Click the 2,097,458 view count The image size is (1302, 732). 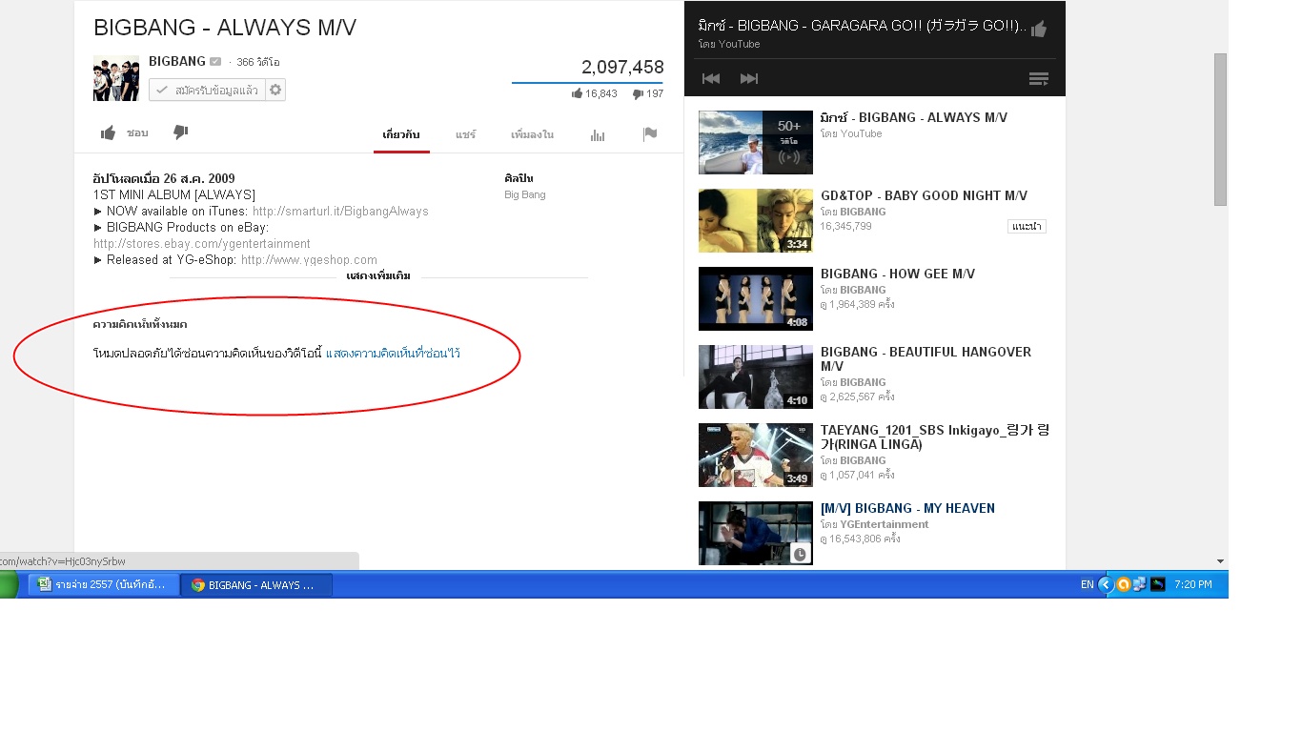pyautogui.click(x=622, y=67)
